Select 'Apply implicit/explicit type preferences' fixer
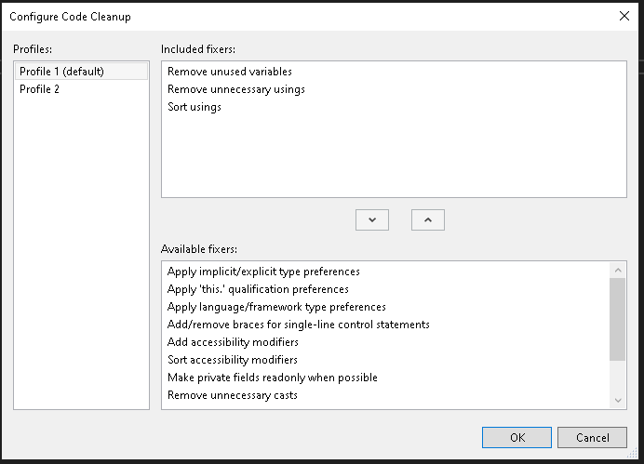 point(263,272)
